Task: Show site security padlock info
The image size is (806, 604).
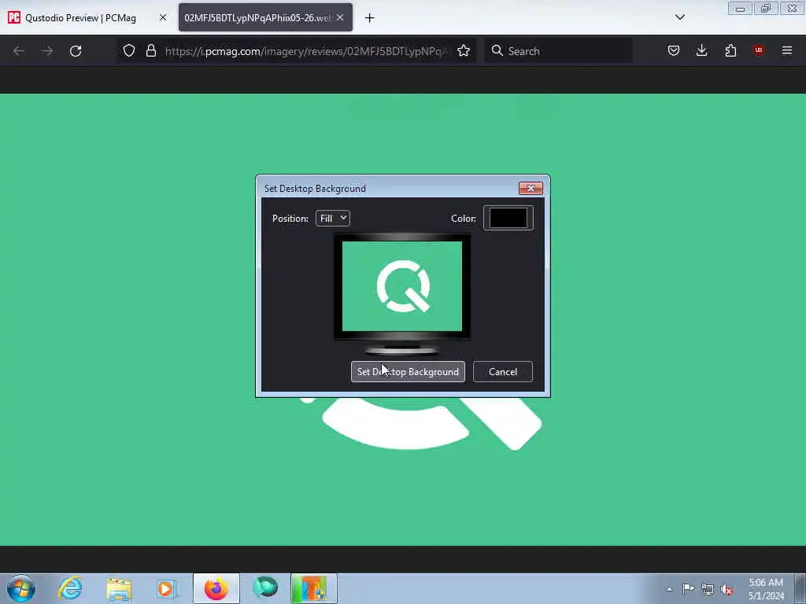Action: click(x=150, y=51)
